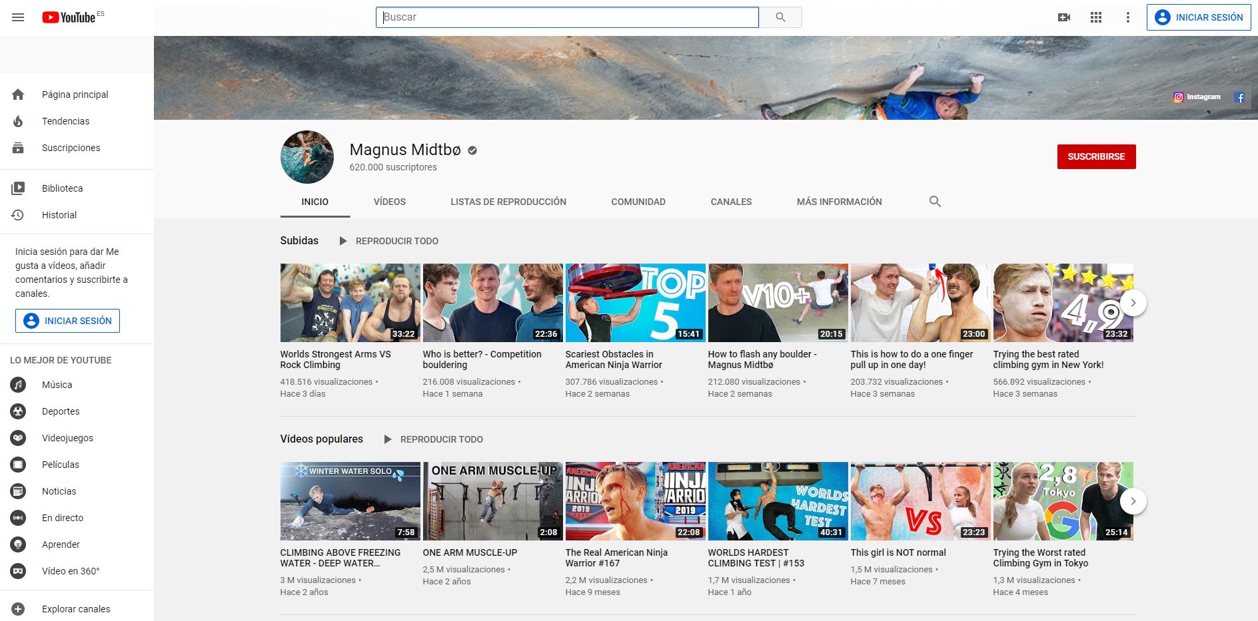Click the Página principal home icon
Viewport: 1258px width, 621px height.
(x=18, y=95)
